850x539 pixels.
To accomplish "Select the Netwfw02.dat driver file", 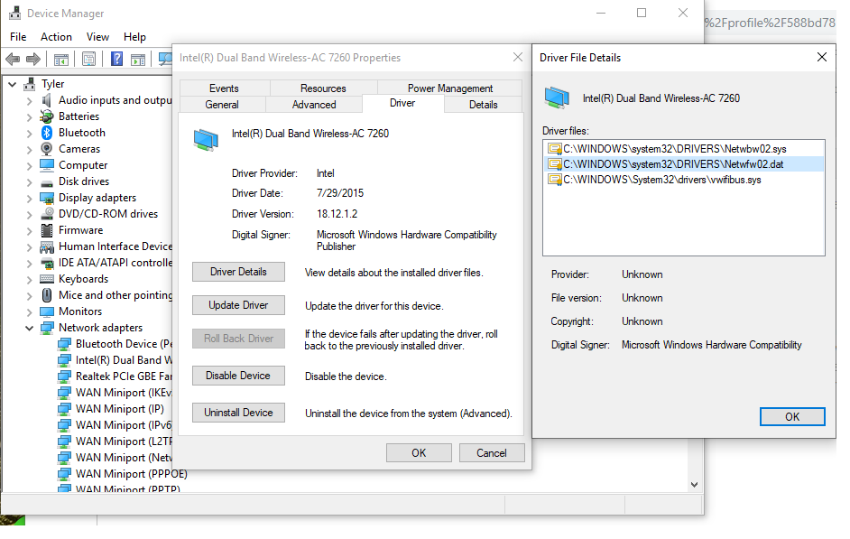I will pyautogui.click(x=683, y=164).
